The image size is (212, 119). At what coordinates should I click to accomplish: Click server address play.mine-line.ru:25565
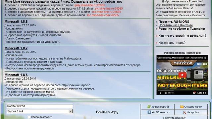pos(90,5)
